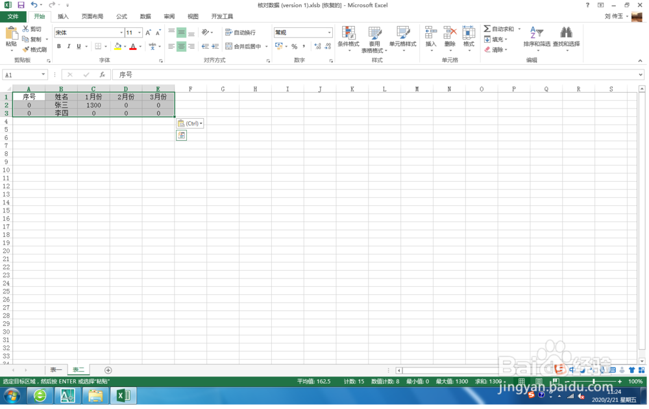Toggle Italic formatting
This screenshot has width=649, height=409.
pos(69,46)
